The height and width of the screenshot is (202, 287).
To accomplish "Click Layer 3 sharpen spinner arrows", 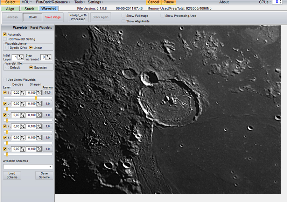I will pyautogui.click(x=39, y=115).
